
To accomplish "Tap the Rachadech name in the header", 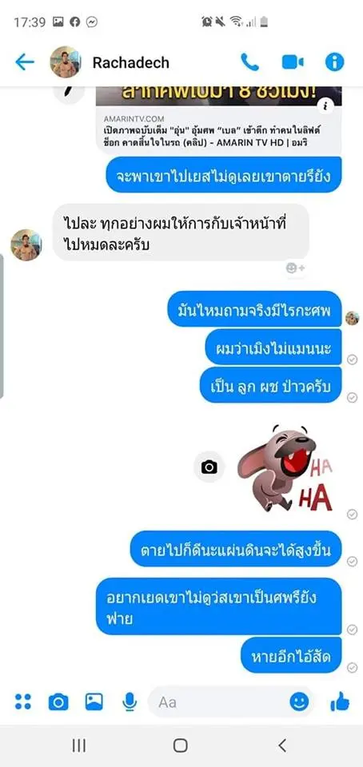I will point(130,62).
